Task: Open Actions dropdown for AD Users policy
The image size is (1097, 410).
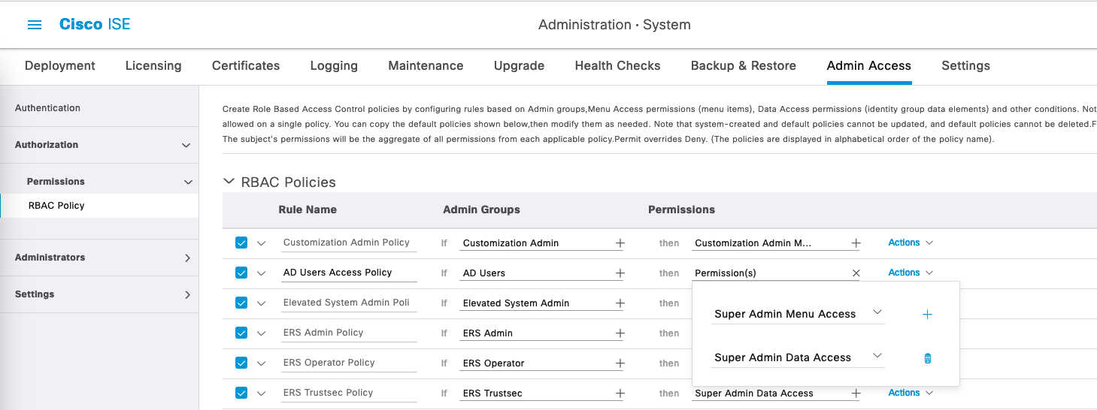Action: click(x=910, y=273)
